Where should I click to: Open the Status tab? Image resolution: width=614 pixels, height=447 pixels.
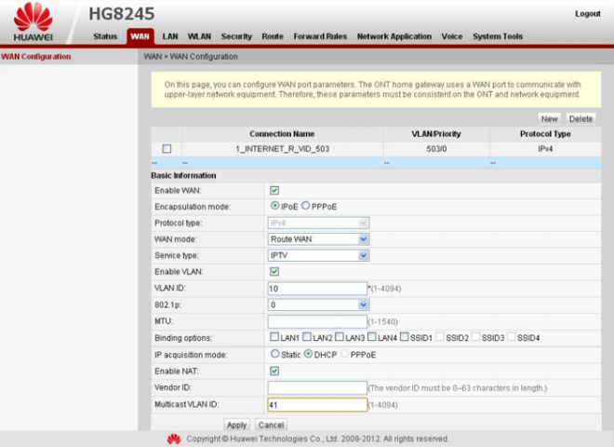105,36
